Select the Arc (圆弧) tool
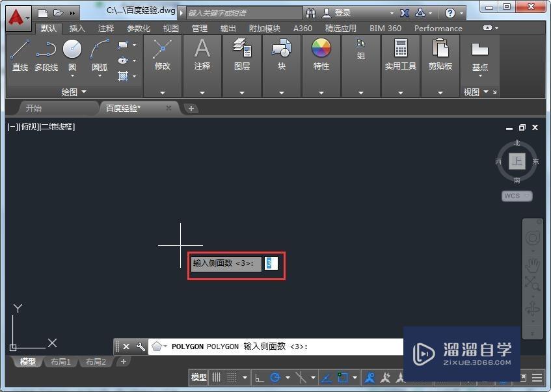The width and height of the screenshot is (551, 392). click(98, 51)
